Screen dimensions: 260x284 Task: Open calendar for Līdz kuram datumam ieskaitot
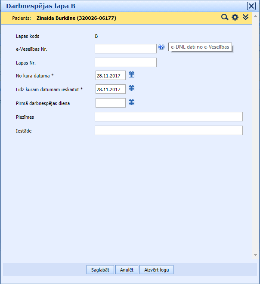tap(132, 89)
